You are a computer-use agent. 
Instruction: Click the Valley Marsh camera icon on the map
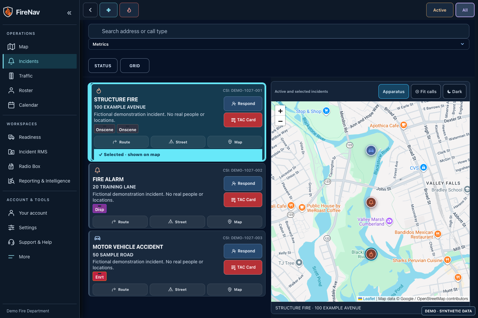coord(389,221)
